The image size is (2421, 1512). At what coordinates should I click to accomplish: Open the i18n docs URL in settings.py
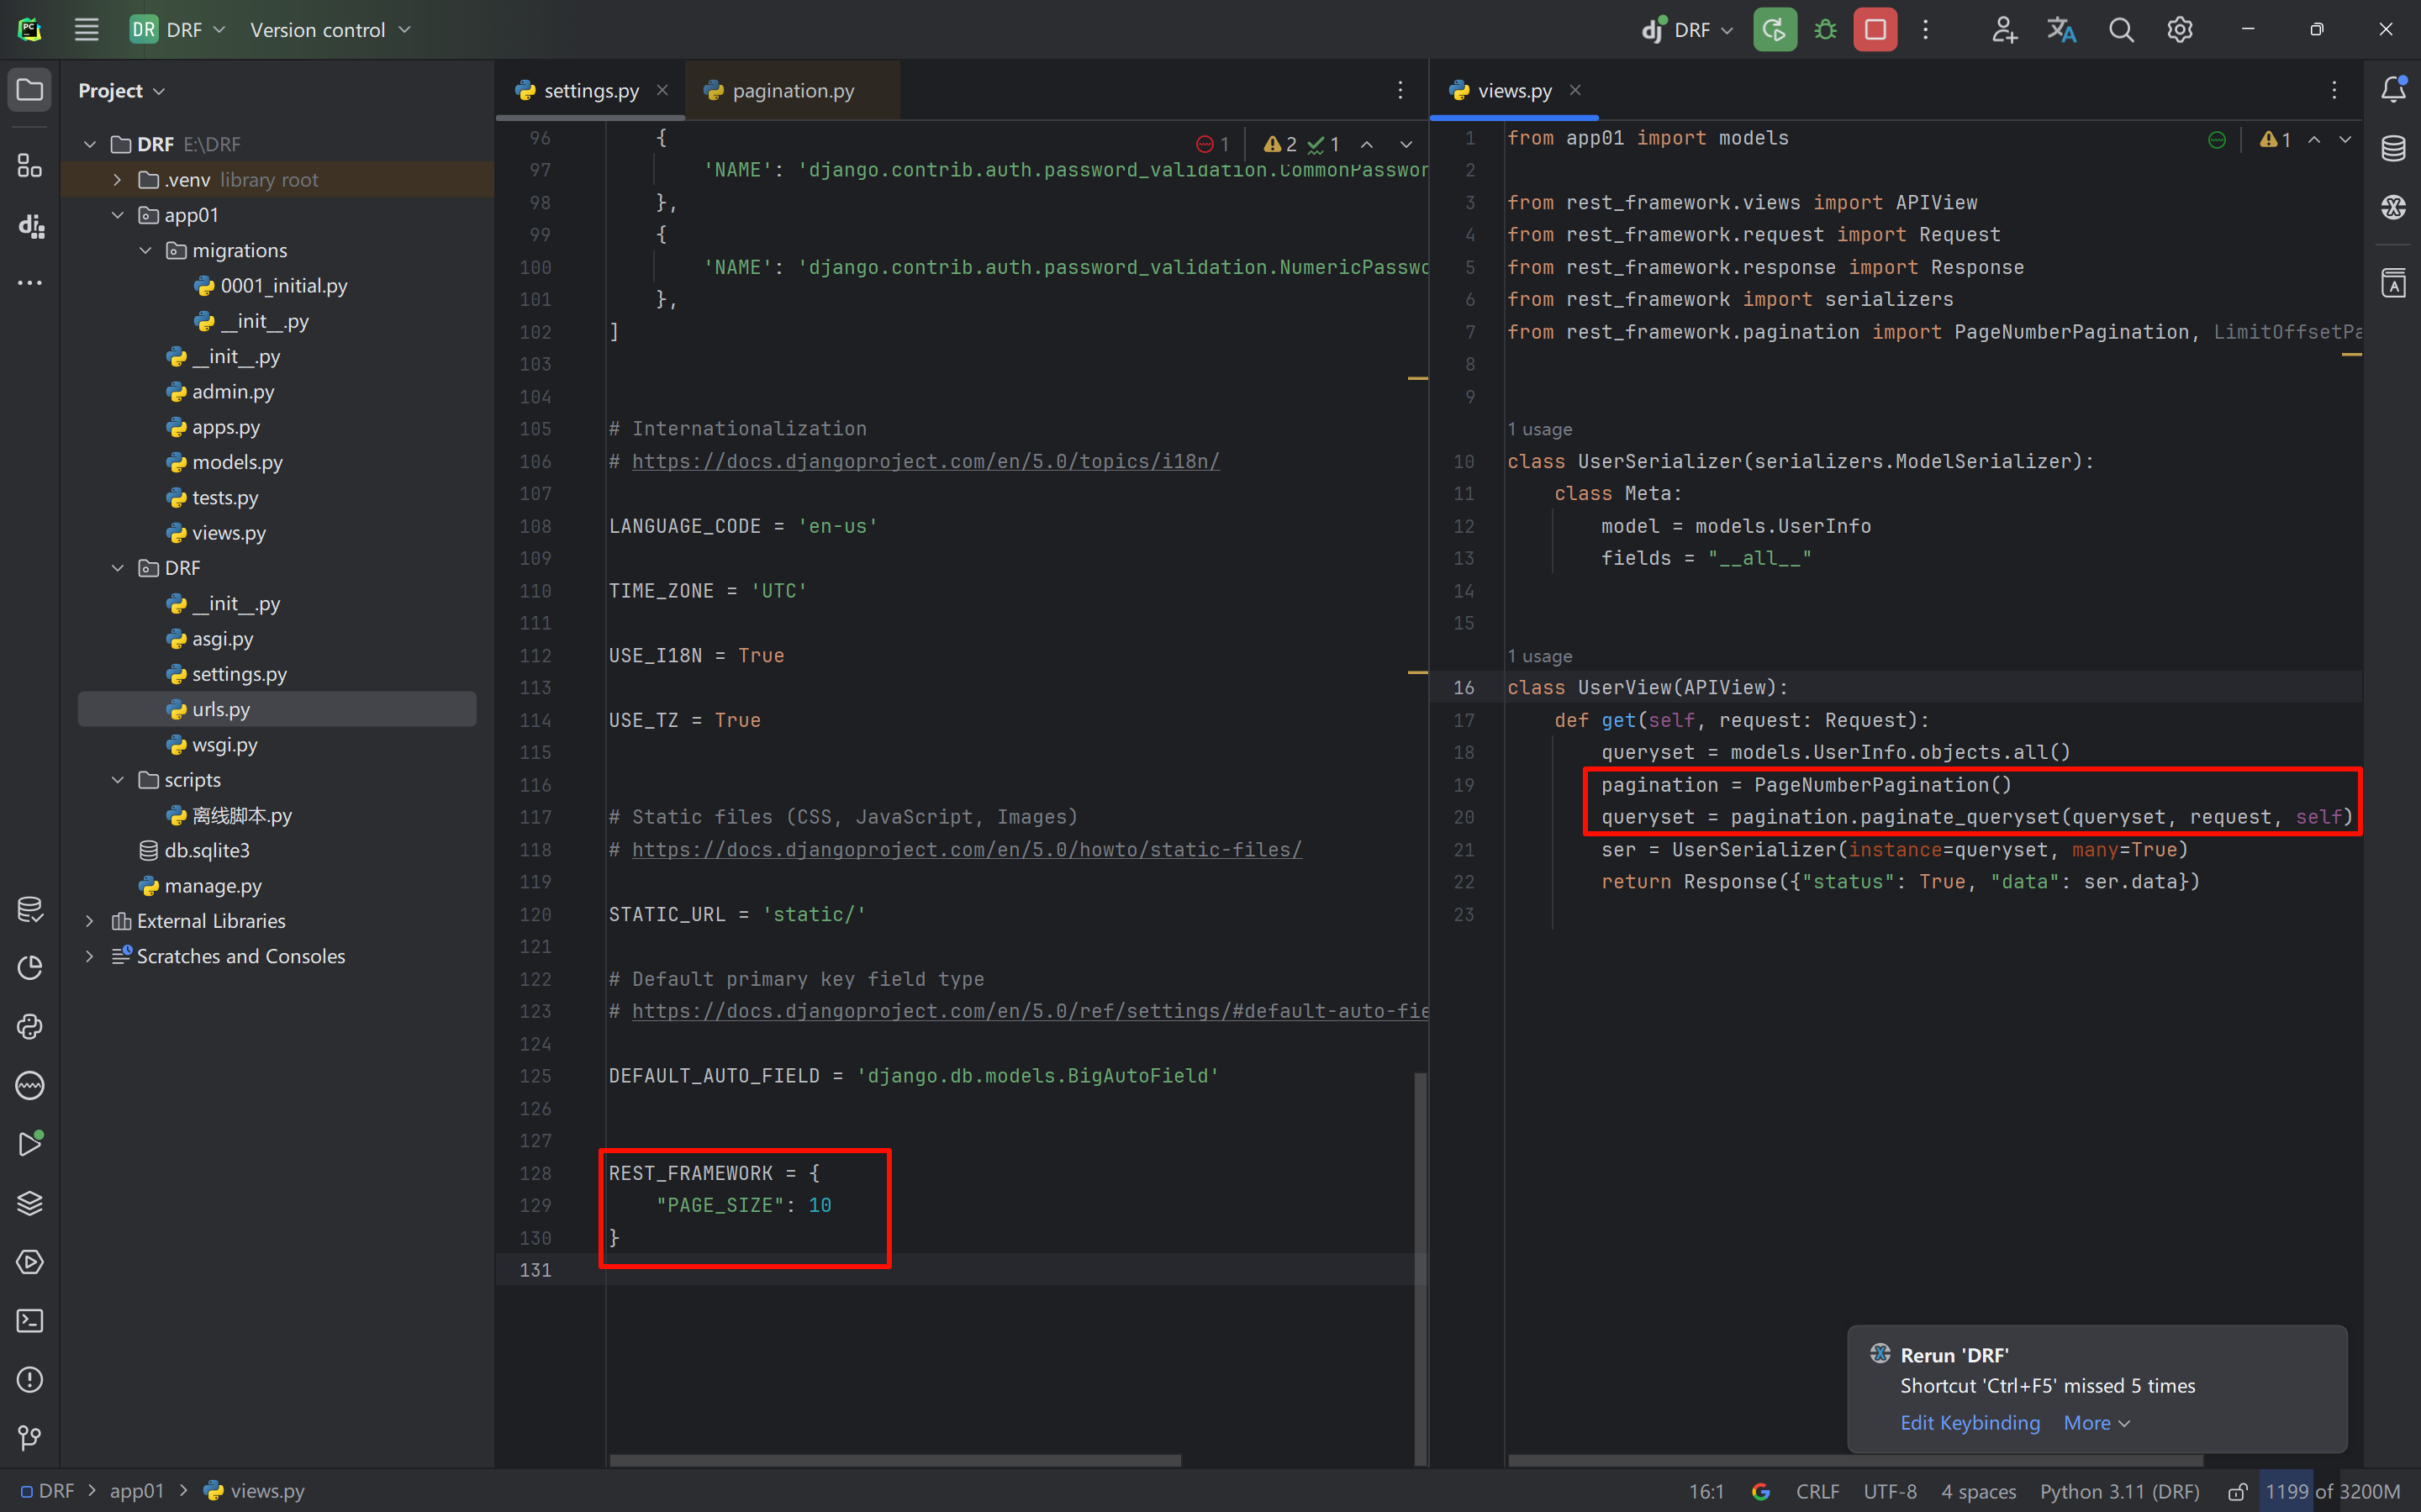(925, 461)
